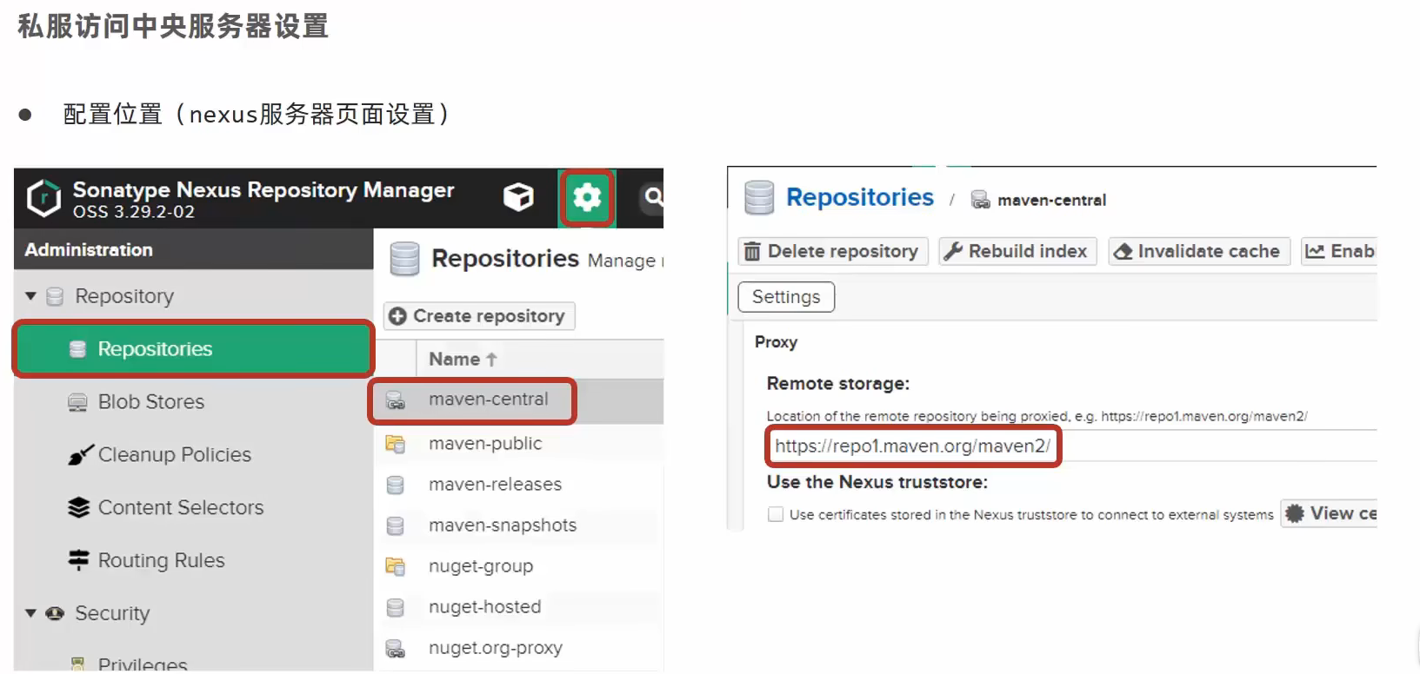This screenshot has height=674, width=1420.
Task: Open Cleanup Policies entry
Action: pos(174,455)
